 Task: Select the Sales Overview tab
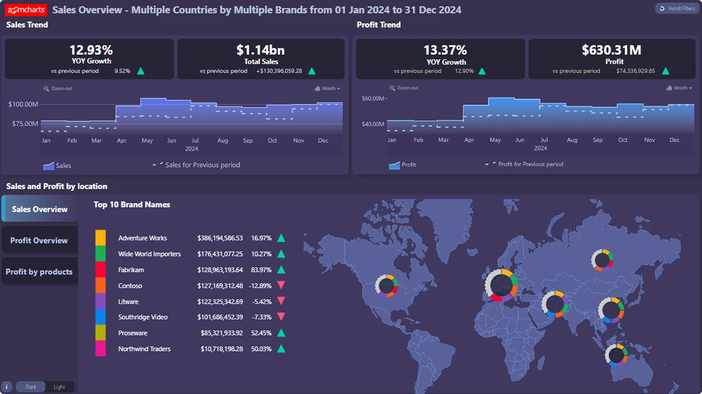pyautogui.click(x=39, y=209)
